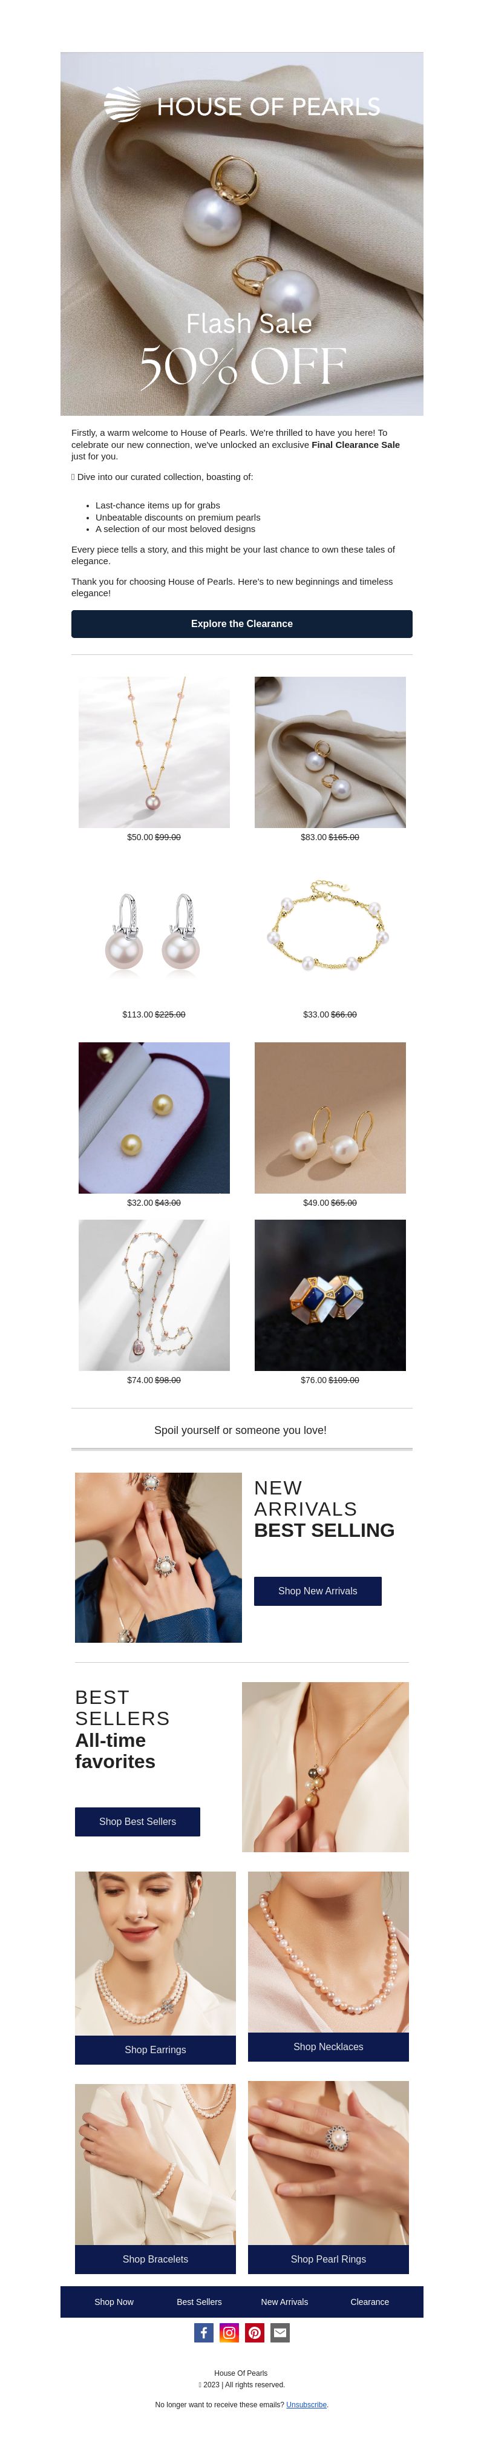Select New Arrivals in footer menu

285,2302
